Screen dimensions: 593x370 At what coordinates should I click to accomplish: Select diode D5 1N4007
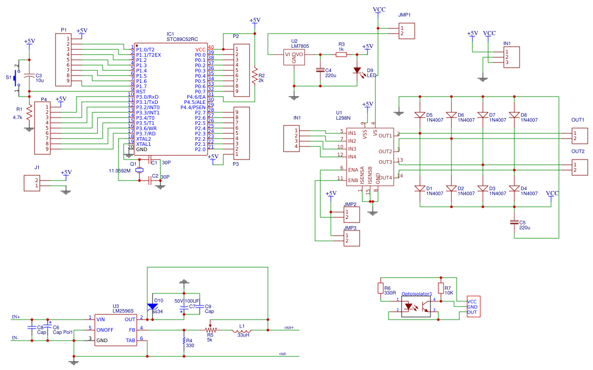click(x=420, y=115)
